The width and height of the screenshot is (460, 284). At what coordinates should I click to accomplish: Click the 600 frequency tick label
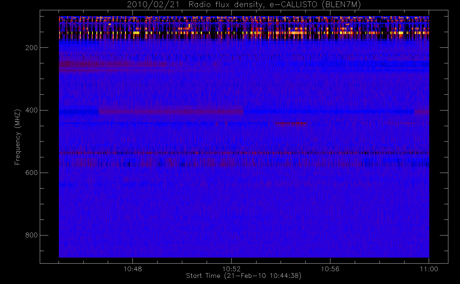31,173
